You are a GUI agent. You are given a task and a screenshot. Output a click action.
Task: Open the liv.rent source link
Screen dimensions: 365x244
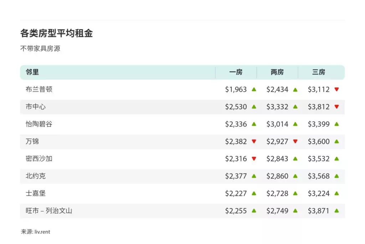click(42, 232)
